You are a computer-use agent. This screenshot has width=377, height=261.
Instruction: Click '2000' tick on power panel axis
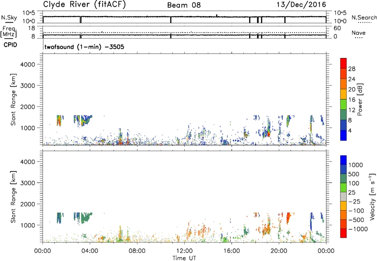click(x=27, y=106)
